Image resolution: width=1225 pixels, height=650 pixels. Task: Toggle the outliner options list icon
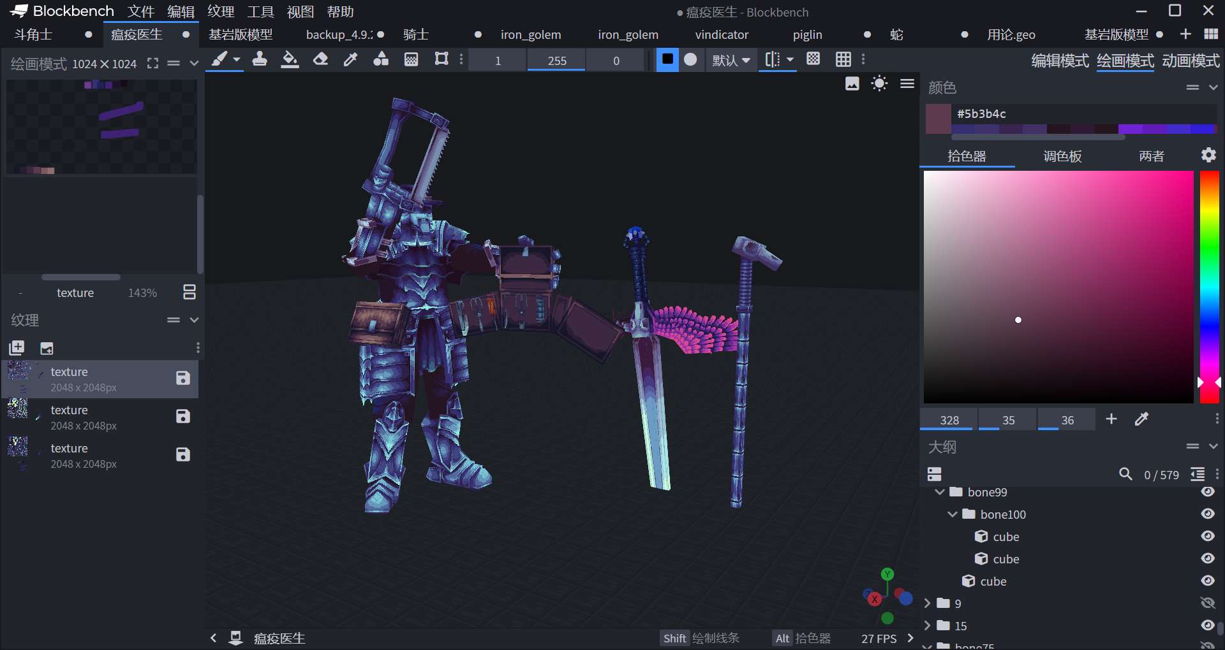(x=1198, y=474)
